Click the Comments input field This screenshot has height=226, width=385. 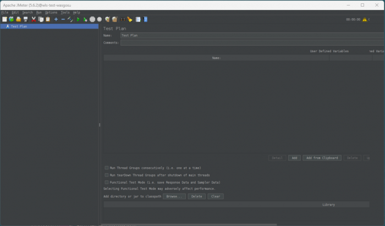[x=252, y=43]
